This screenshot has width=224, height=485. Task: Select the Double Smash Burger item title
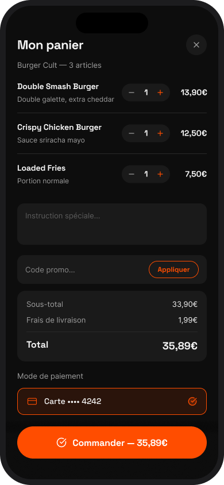[58, 87]
